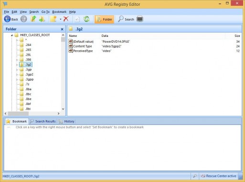
Task: Collapse the HKEY_CLASSES_ROOT tree node
Action: coord(12,35)
